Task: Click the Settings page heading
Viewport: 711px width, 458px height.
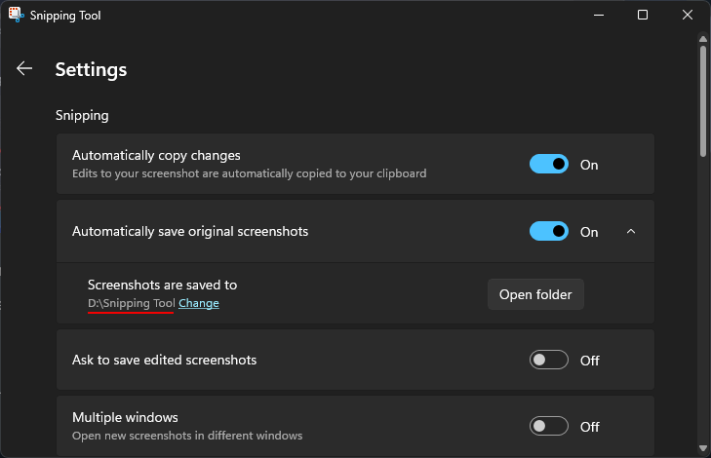Action: (x=91, y=69)
